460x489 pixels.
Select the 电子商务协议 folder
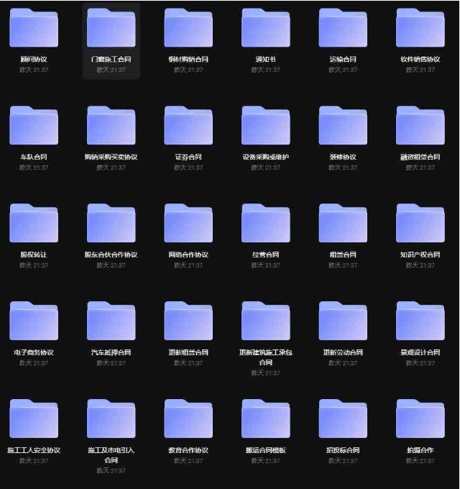point(34,322)
